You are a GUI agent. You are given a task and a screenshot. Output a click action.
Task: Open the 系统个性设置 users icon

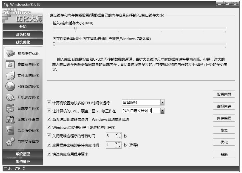click(x=10, y=119)
